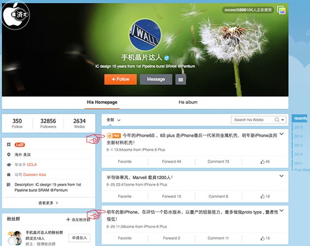Open the hamburger menu beside Message

tap(180, 79)
